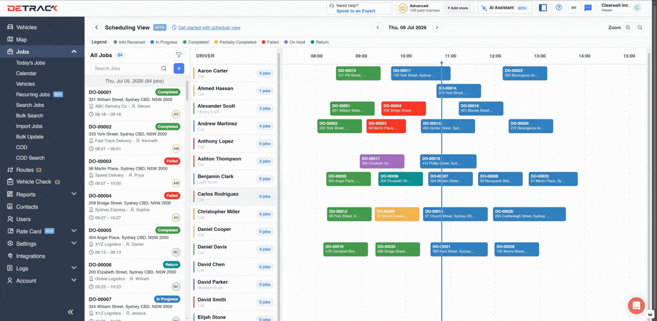Screen dimensions: 657x321
Task: Open the Routes sidebar item
Action: [24, 170]
